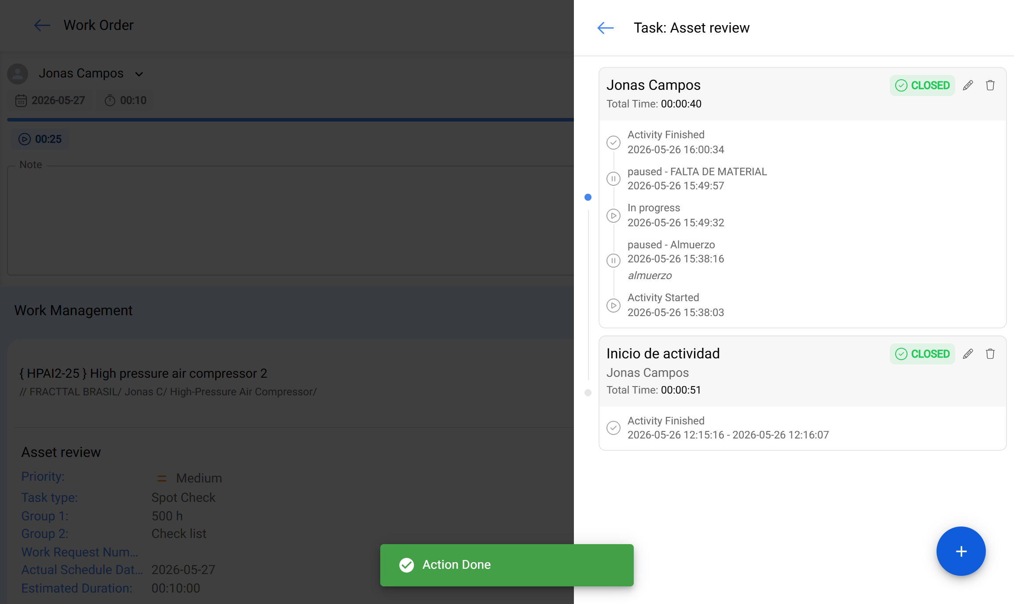Expand the Jonas Campos user dropdown
1014x604 pixels.
click(x=139, y=74)
